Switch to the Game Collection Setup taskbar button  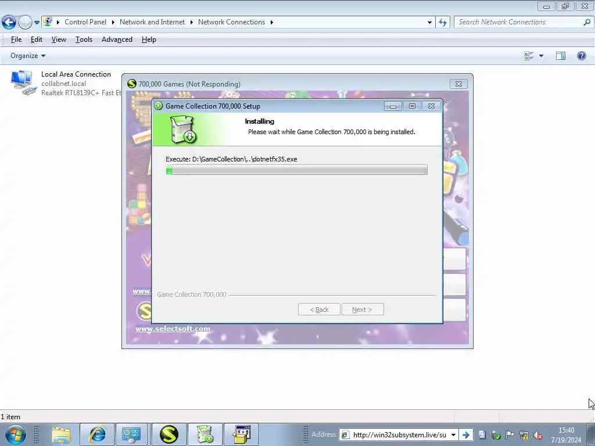tap(205, 434)
